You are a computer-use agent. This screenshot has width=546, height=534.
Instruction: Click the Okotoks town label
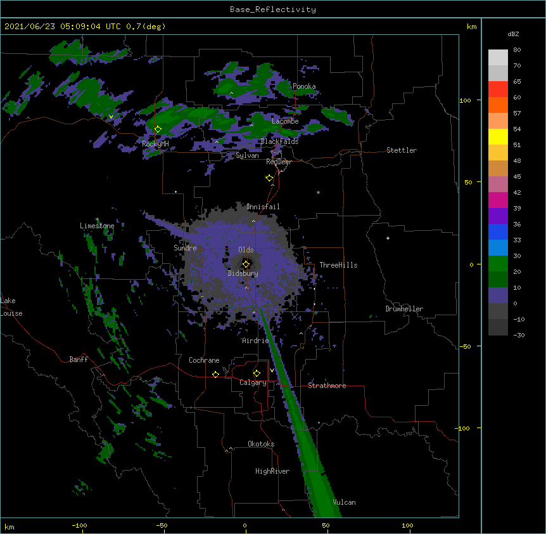[x=261, y=444]
